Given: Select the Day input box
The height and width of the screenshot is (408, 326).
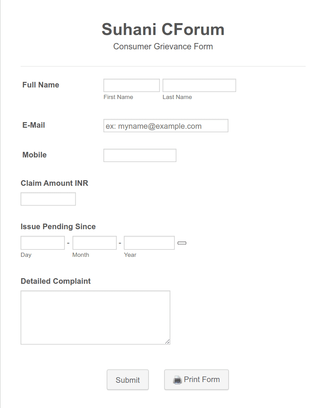Looking at the screenshot, I should pyautogui.click(x=43, y=243).
